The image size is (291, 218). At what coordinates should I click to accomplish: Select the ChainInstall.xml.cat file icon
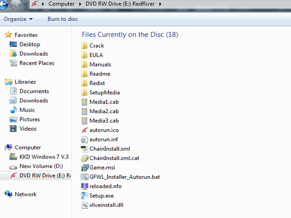(x=85, y=158)
